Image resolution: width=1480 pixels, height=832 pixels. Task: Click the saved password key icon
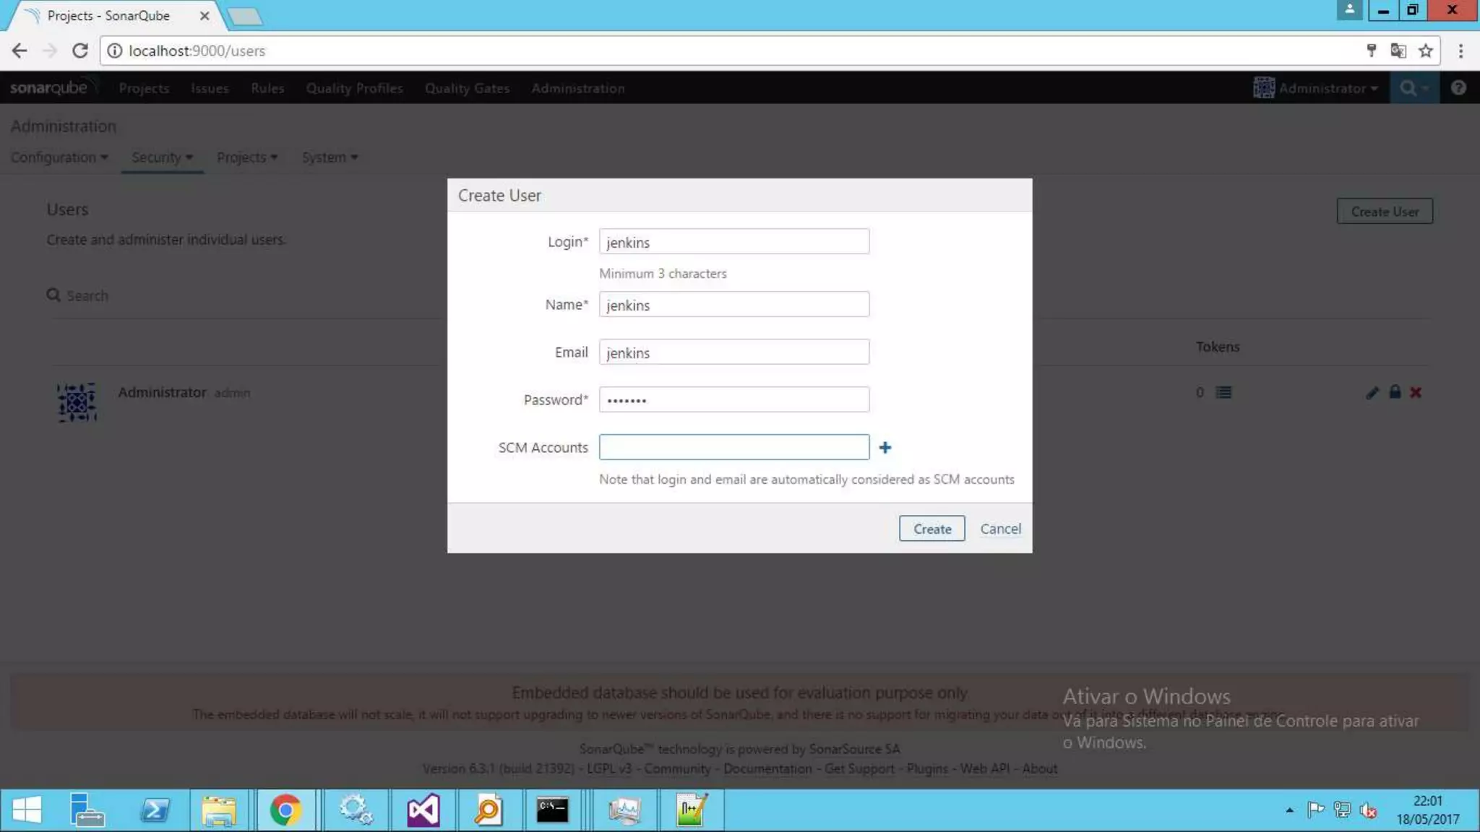coord(1371,51)
